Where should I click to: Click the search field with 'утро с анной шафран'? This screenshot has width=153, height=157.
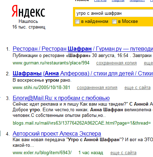[x=114, y=13]
